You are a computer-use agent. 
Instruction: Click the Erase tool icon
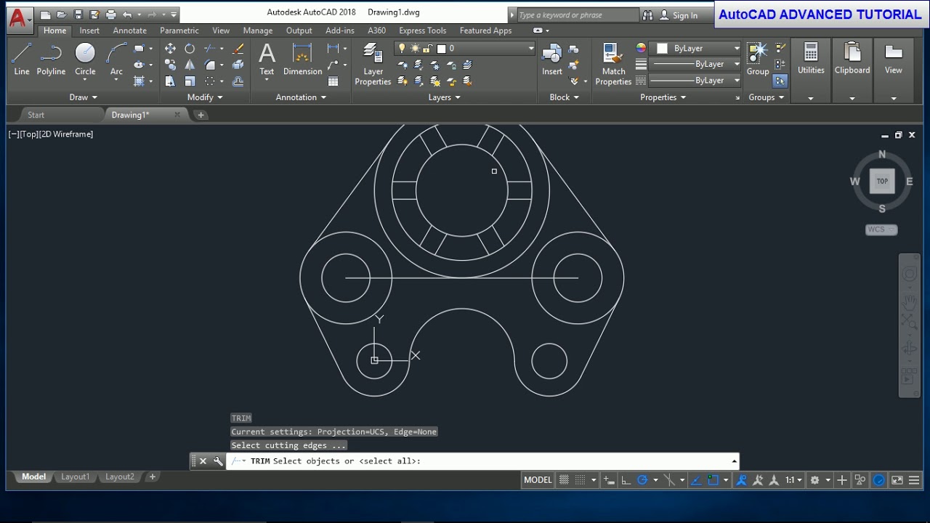(x=238, y=49)
